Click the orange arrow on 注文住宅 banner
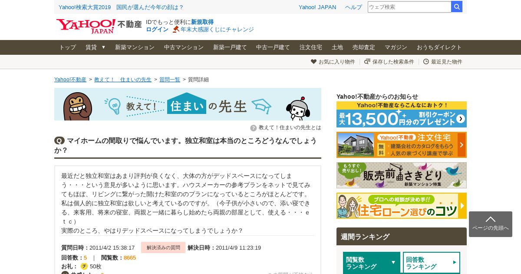Image resolution: width=521 pixels, height=274 pixels. pyautogui.click(x=462, y=145)
